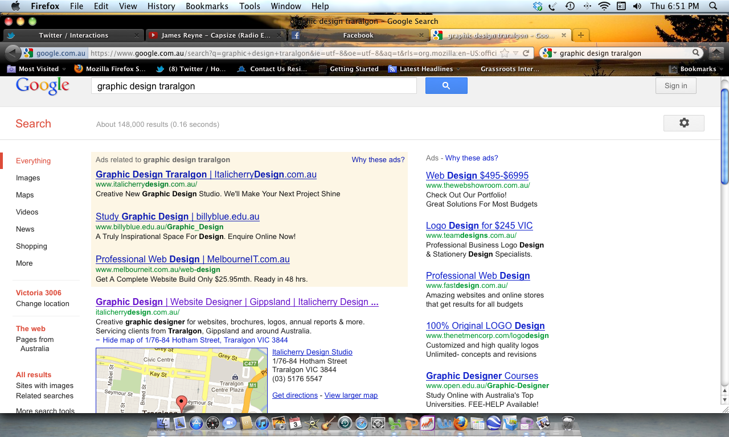
Task: Reload the page with the refresh icon
Action: coord(526,53)
